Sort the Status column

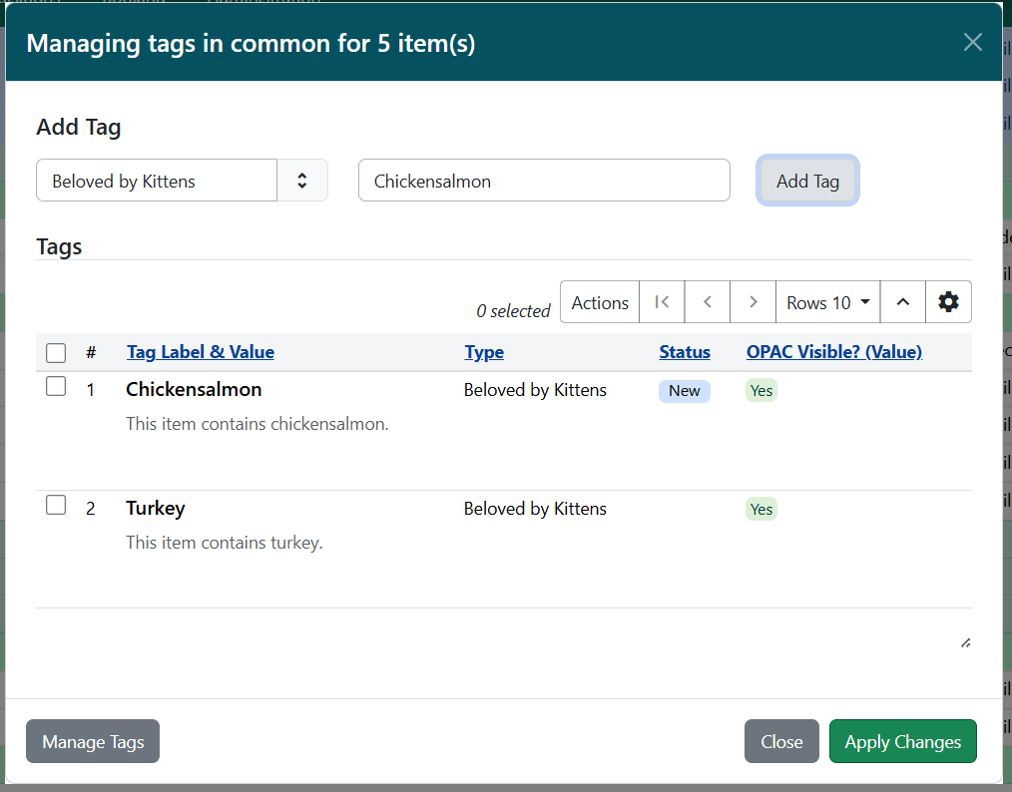[685, 351]
